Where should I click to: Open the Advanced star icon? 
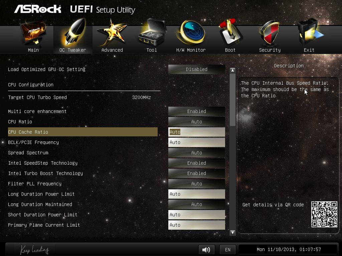point(112,33)
